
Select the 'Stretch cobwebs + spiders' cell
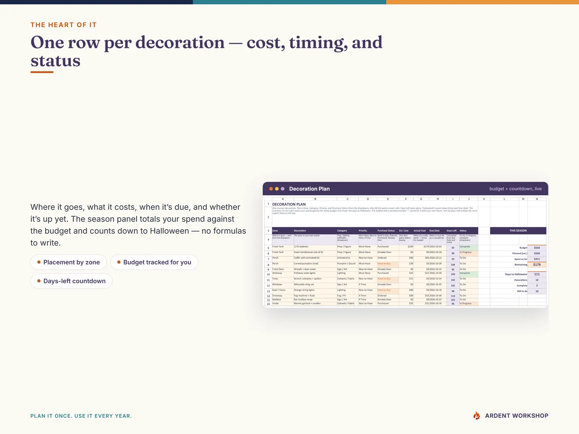point(315,280)
